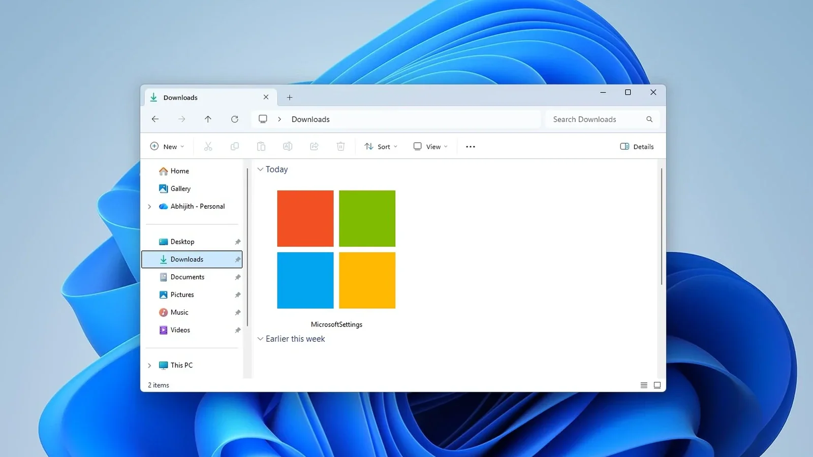Click the Copy icon in toolbar
This screenshot has height=457, width=813.
pyautogui.click(x=234, y=146)
